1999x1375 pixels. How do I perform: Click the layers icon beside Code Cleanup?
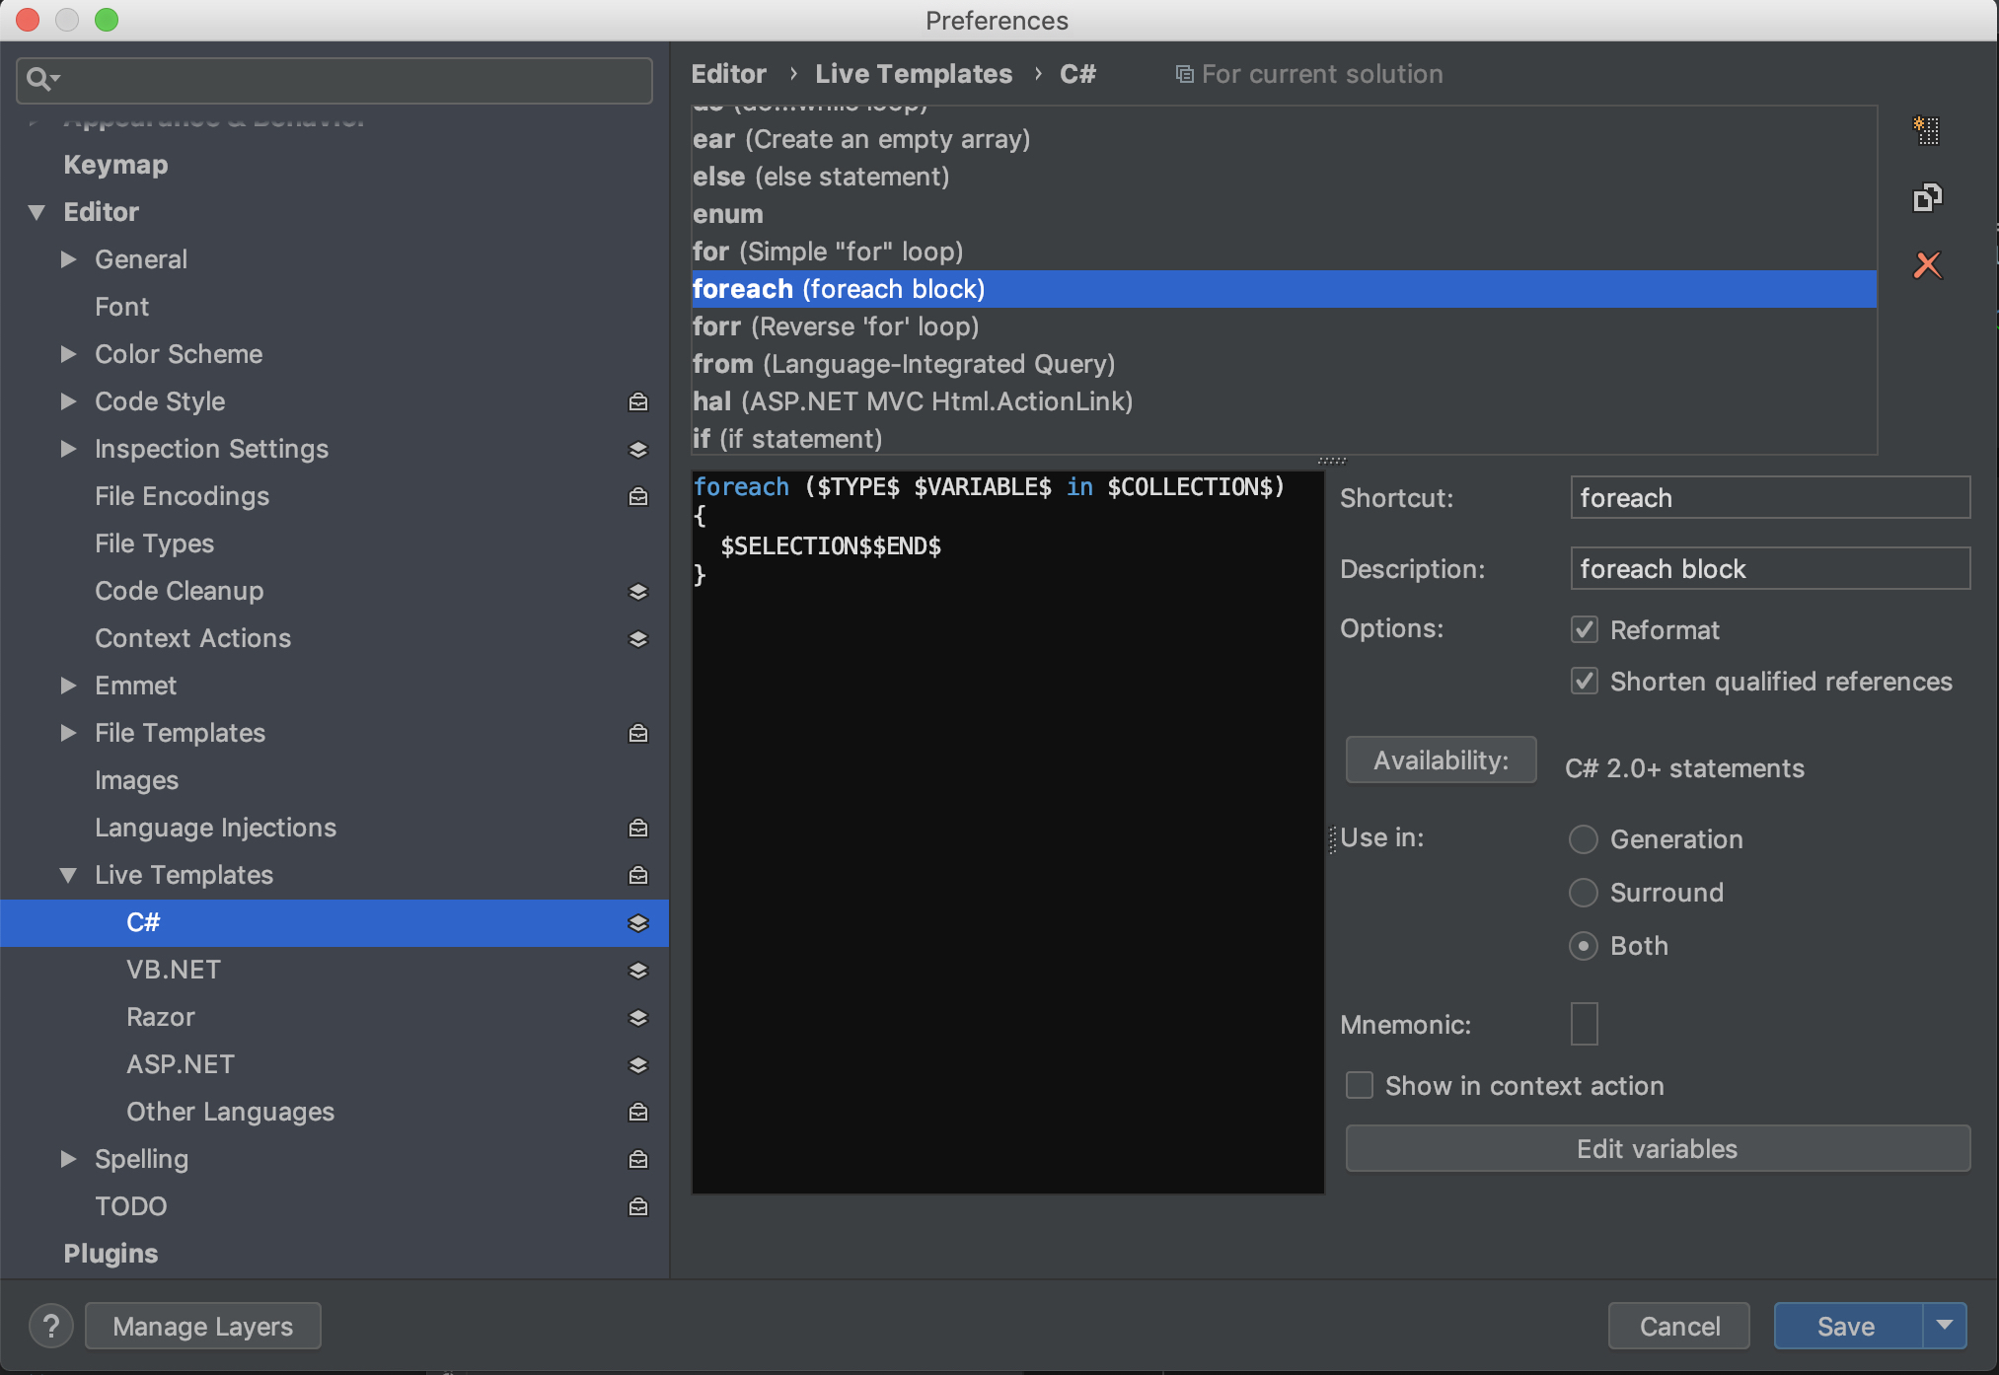[638, 591]
